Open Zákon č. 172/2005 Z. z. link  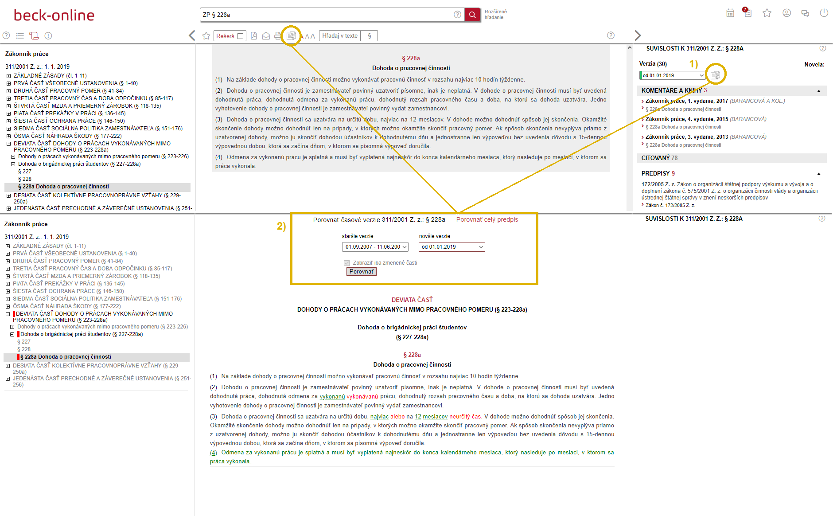click(x=670, y=205)
